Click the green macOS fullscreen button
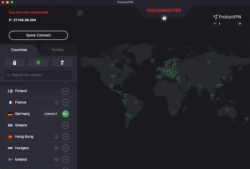 pos(12,2)
